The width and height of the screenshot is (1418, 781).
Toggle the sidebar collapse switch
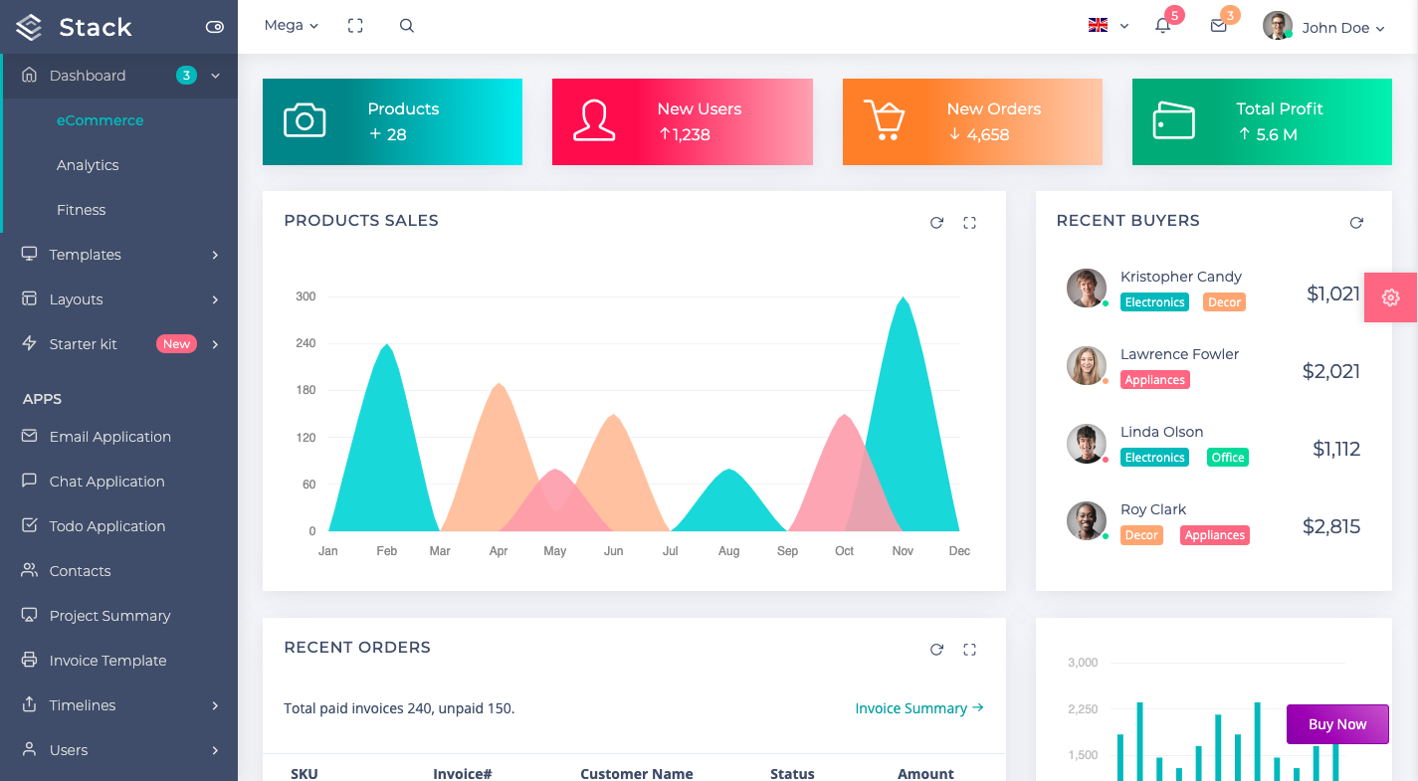[x=214, y=27]
